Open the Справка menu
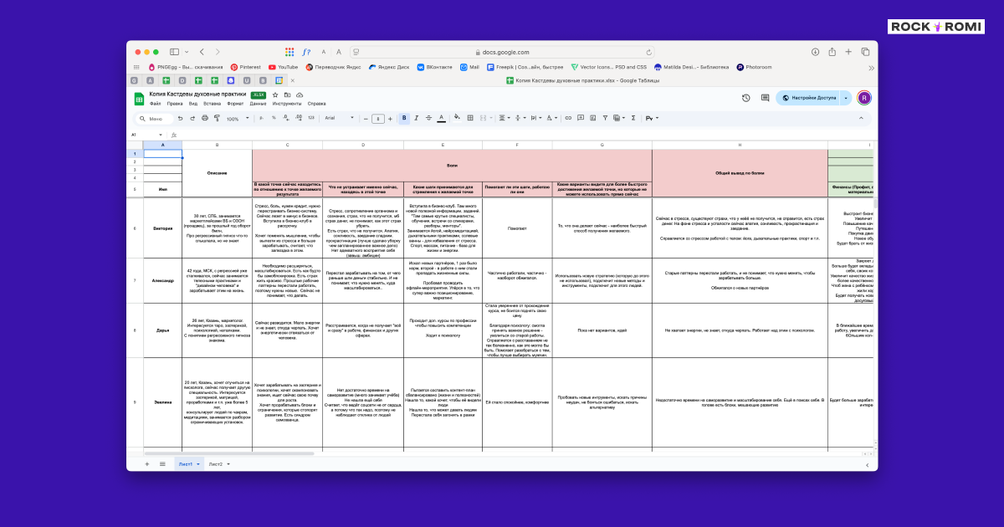The width and height of the screenshot is (1004, 527). pos(317,104)
